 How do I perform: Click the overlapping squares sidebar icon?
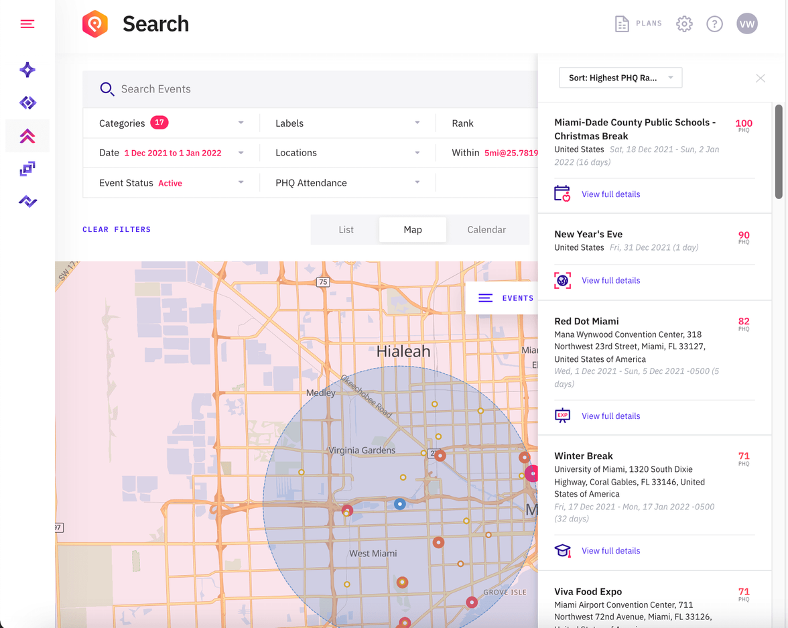pos(27,169)
